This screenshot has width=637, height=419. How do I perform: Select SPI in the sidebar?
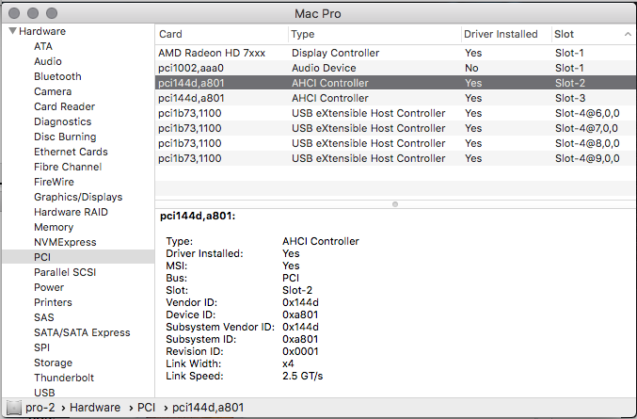(41, 347)
